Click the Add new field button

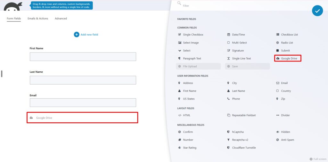86,35
